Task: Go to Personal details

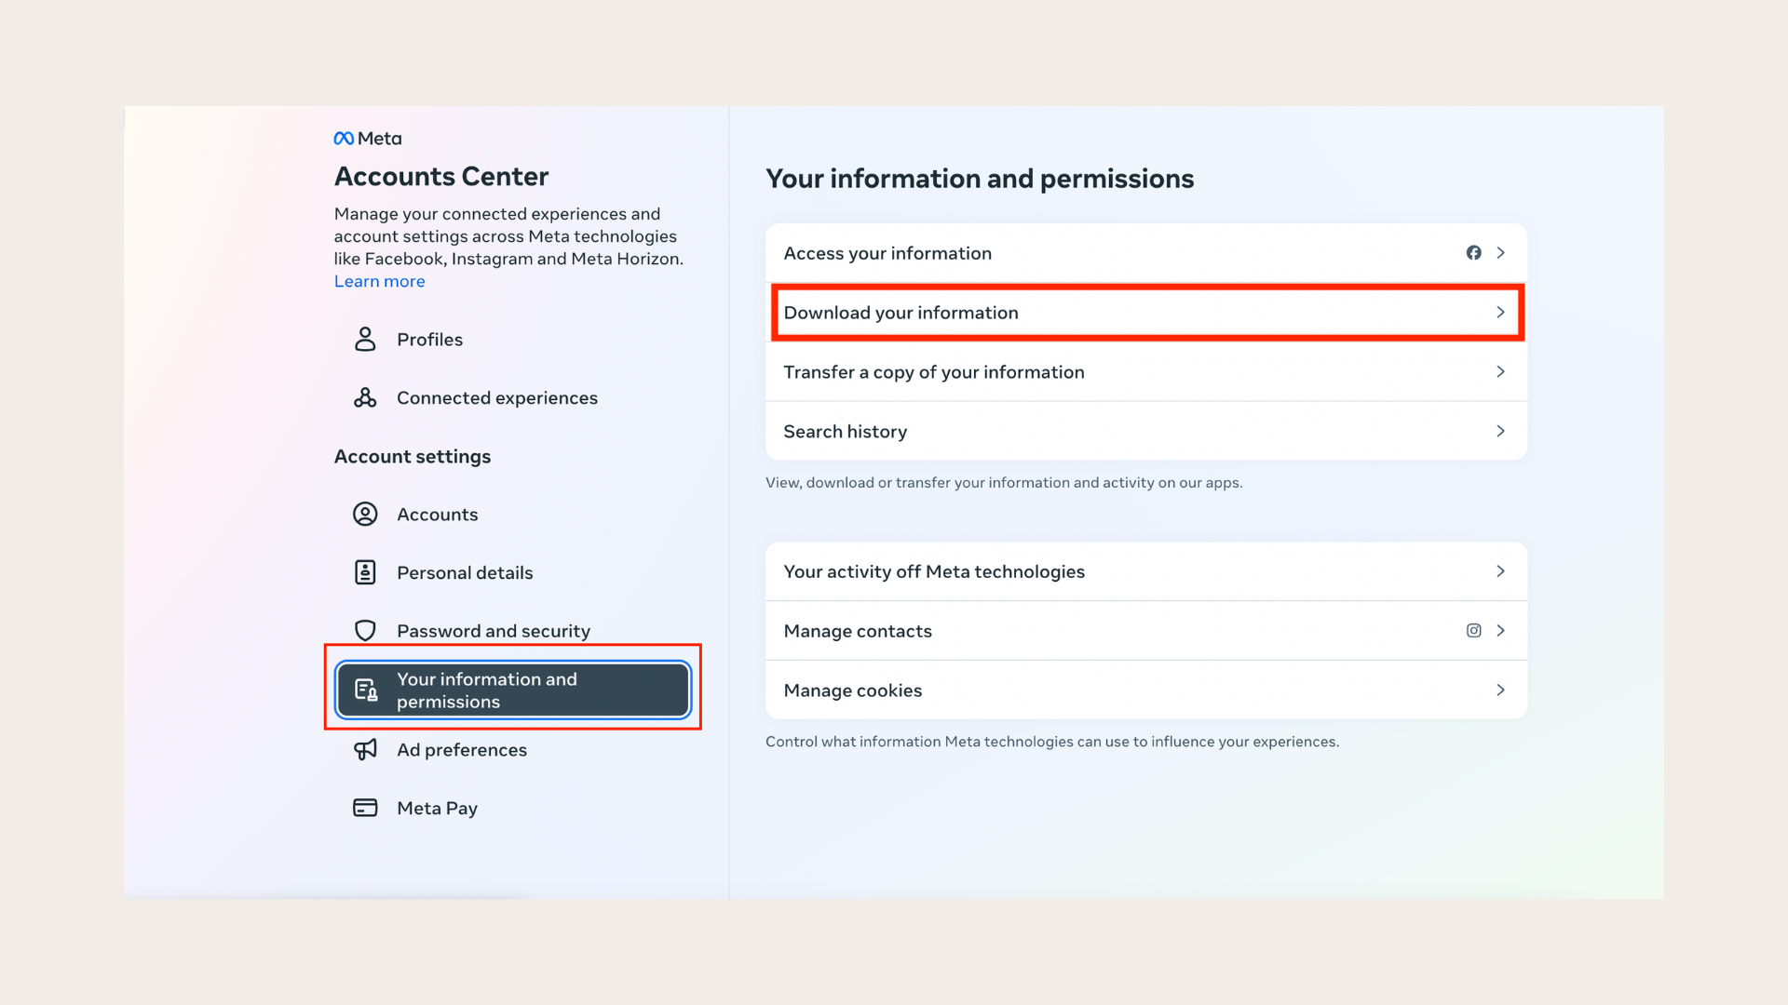Action: (512, 573)
